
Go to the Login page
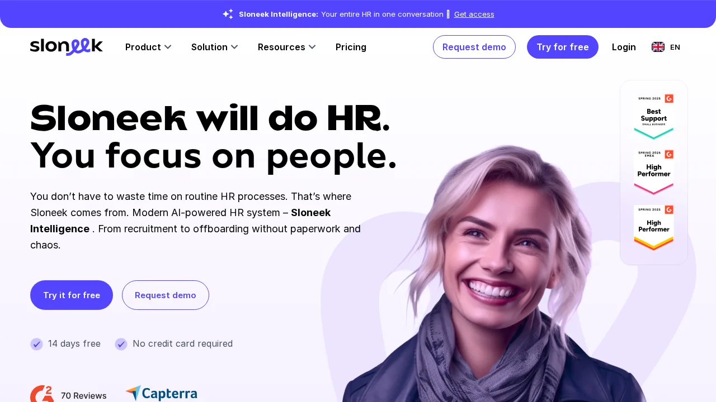[x=624, y=47]
